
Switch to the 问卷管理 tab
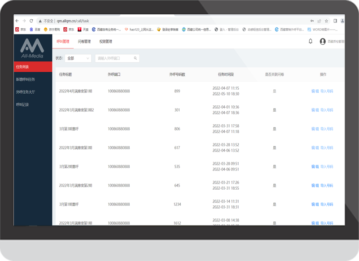[84, 41]
